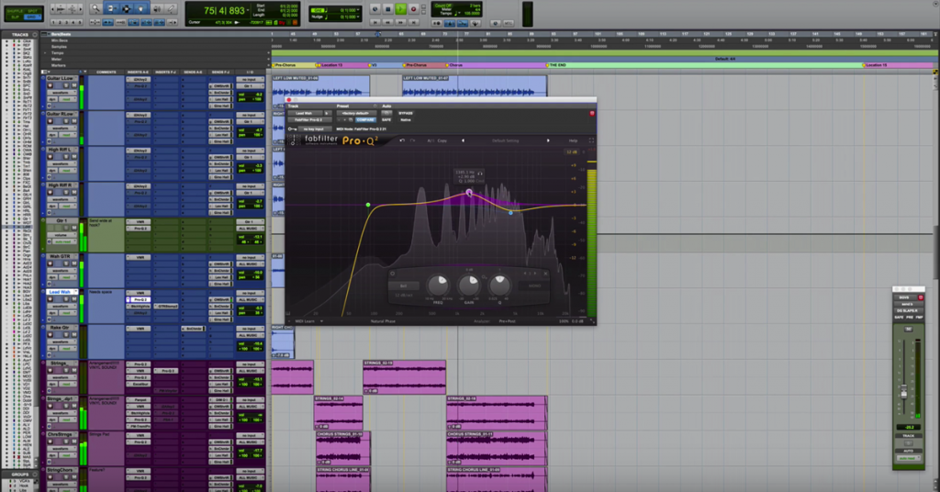Select the Selector tool
Screen dimensions: 940x492
click(127, 8)
